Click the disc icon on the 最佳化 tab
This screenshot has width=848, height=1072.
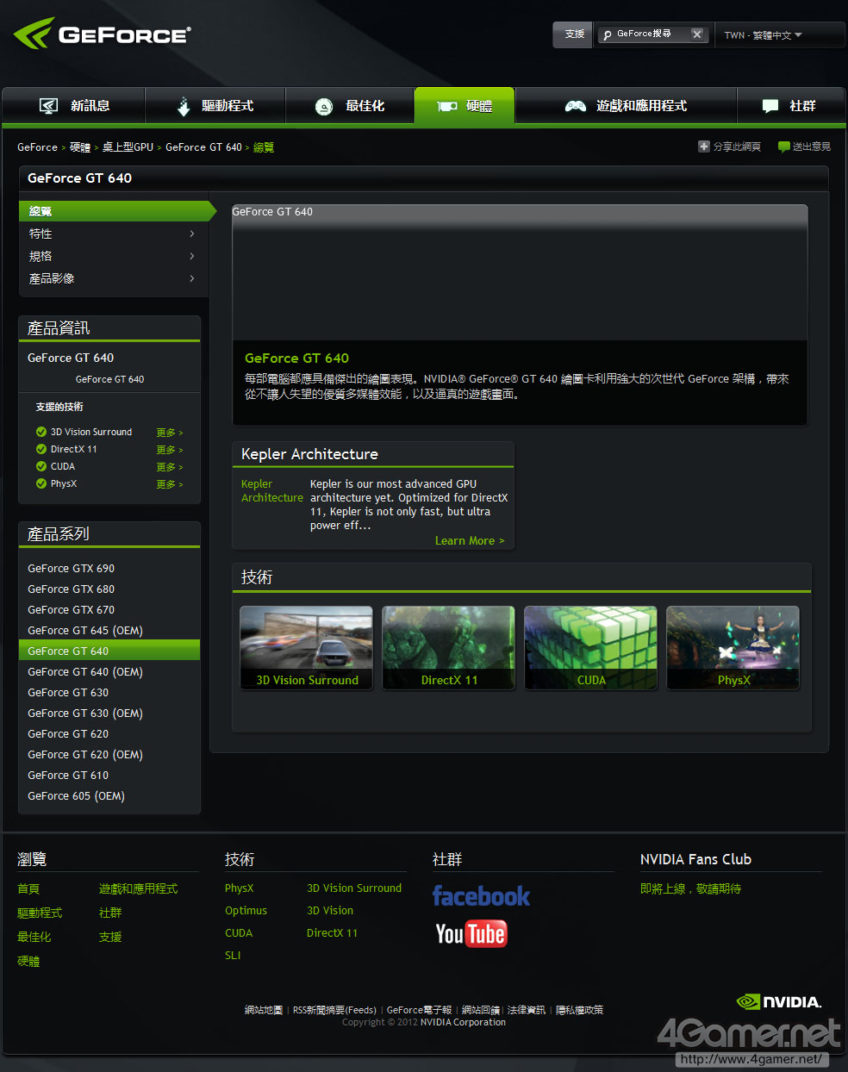pyautogui.click(x=324, y=107)
